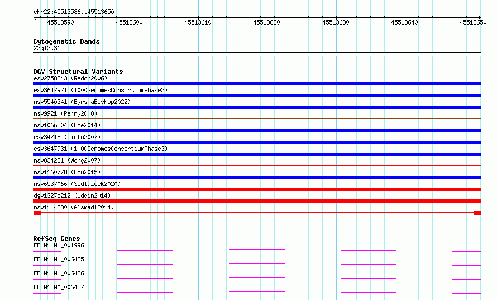Click the blue bar under nsv1160778
497x300 pixels.
coord(257,178)
